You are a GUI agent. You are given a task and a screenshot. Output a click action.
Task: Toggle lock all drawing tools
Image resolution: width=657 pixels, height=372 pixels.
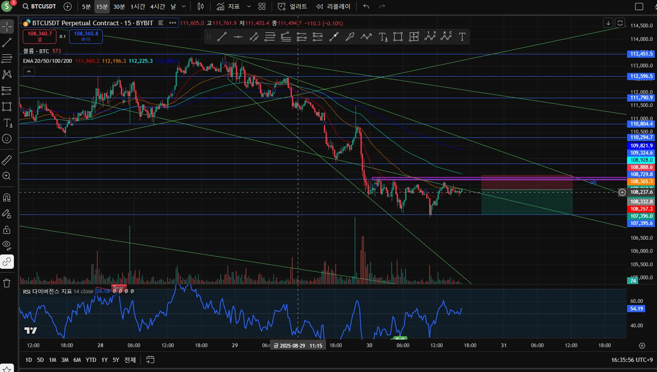pos(7,230)
